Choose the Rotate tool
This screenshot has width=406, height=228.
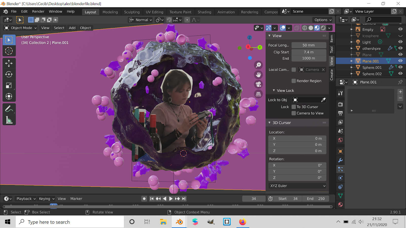pyautogui.click(x=9, y=74)
